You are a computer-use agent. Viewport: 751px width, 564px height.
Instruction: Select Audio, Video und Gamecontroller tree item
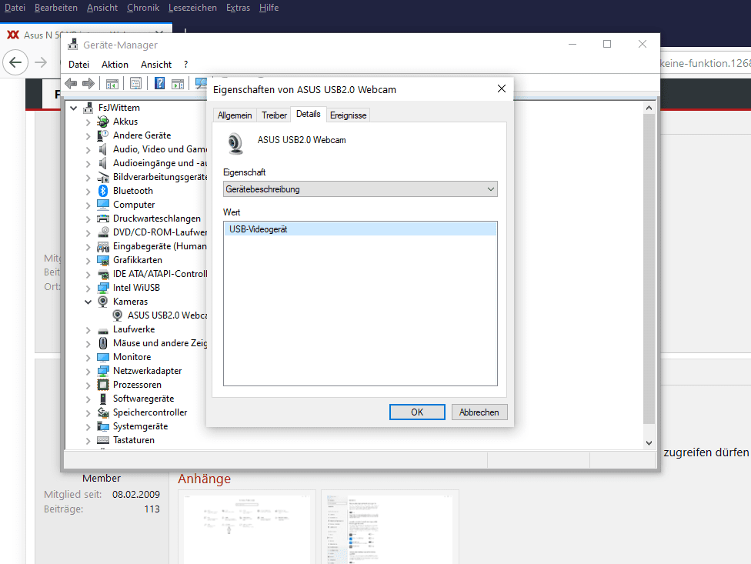(x=160, y=149)
